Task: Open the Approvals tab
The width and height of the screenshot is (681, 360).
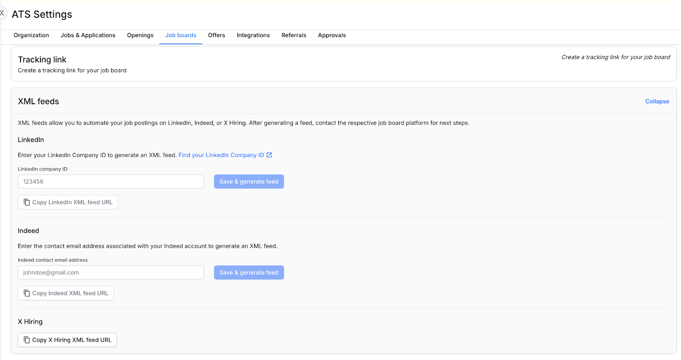Action: point(332,35)
